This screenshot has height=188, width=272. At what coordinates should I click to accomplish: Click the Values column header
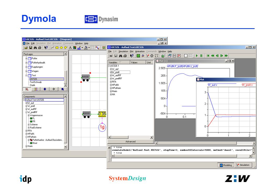(x=138, y=62)
